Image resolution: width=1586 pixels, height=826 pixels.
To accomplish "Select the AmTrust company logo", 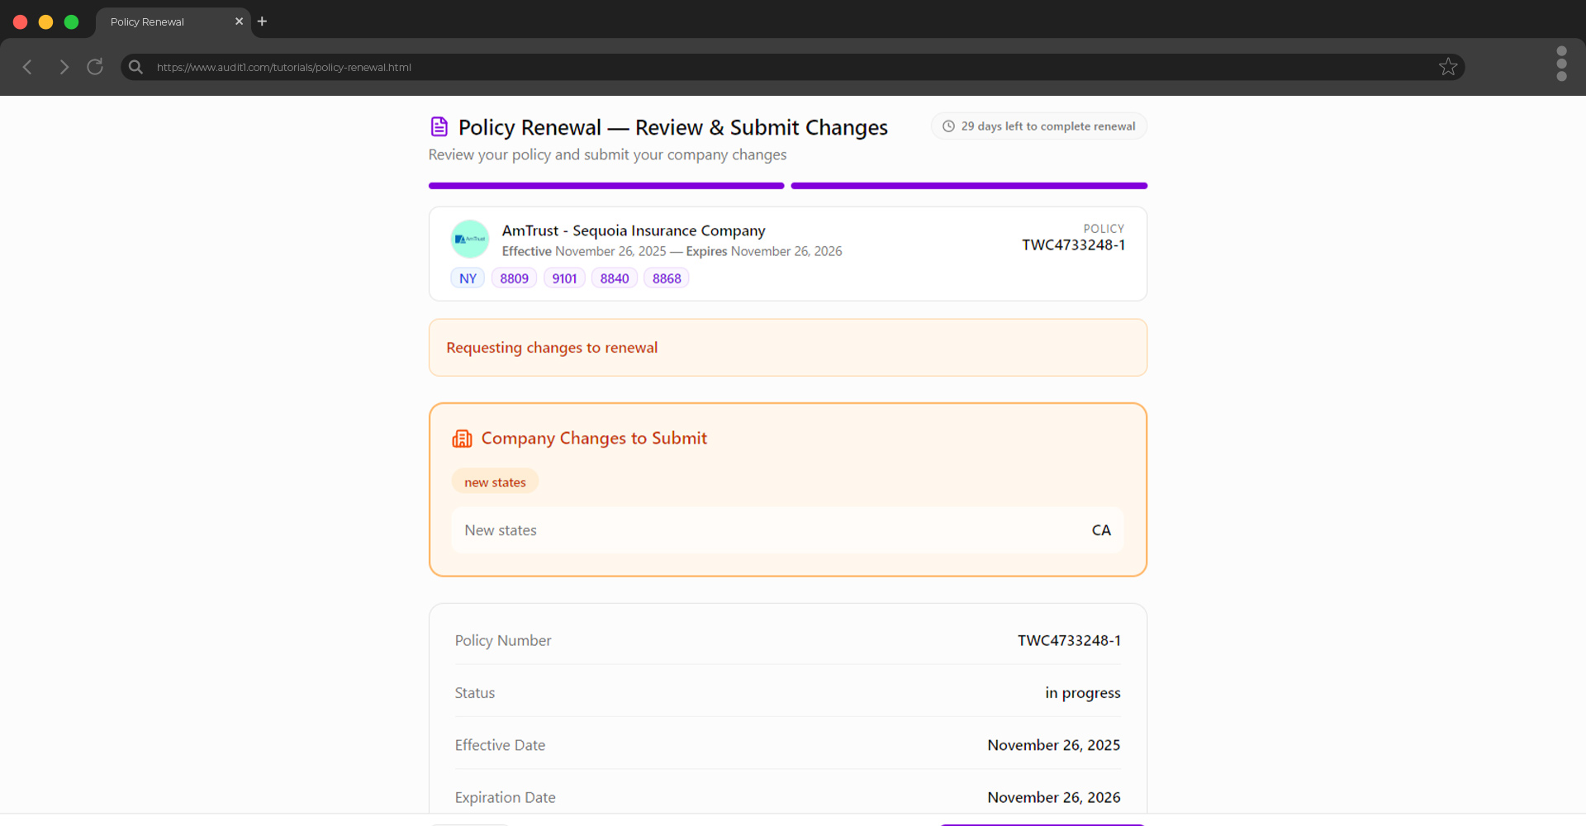I will (x=470, y=239).
